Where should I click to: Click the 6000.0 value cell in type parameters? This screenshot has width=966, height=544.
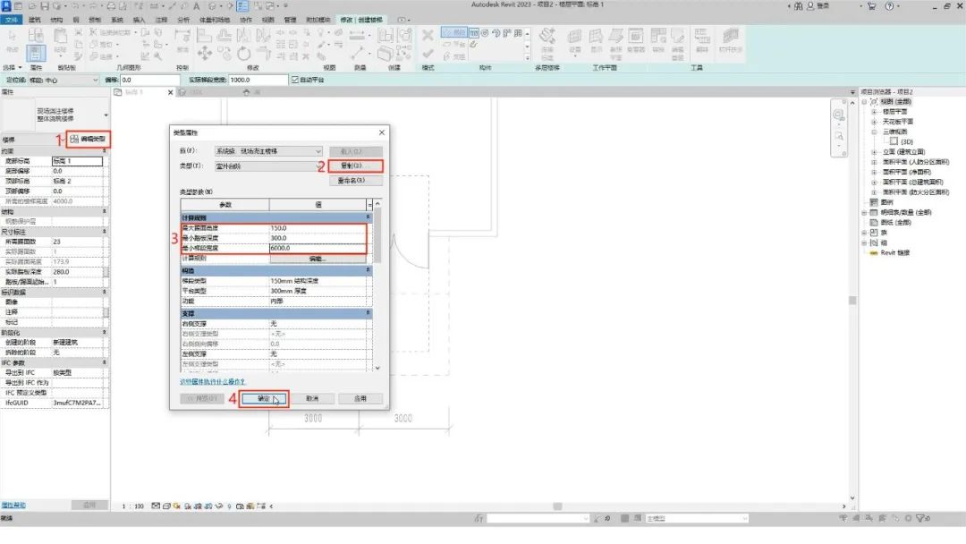click(x=318, y=248)
